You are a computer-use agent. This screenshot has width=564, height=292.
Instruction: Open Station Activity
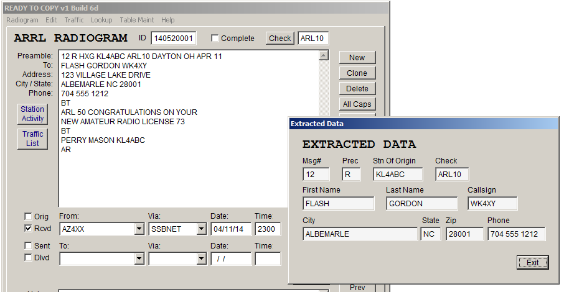[x=32, y=114]
